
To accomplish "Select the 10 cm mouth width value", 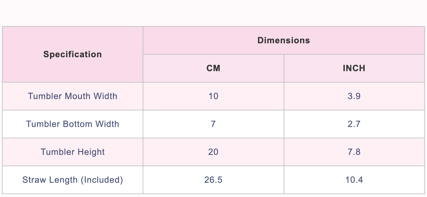I will point(213,96).
